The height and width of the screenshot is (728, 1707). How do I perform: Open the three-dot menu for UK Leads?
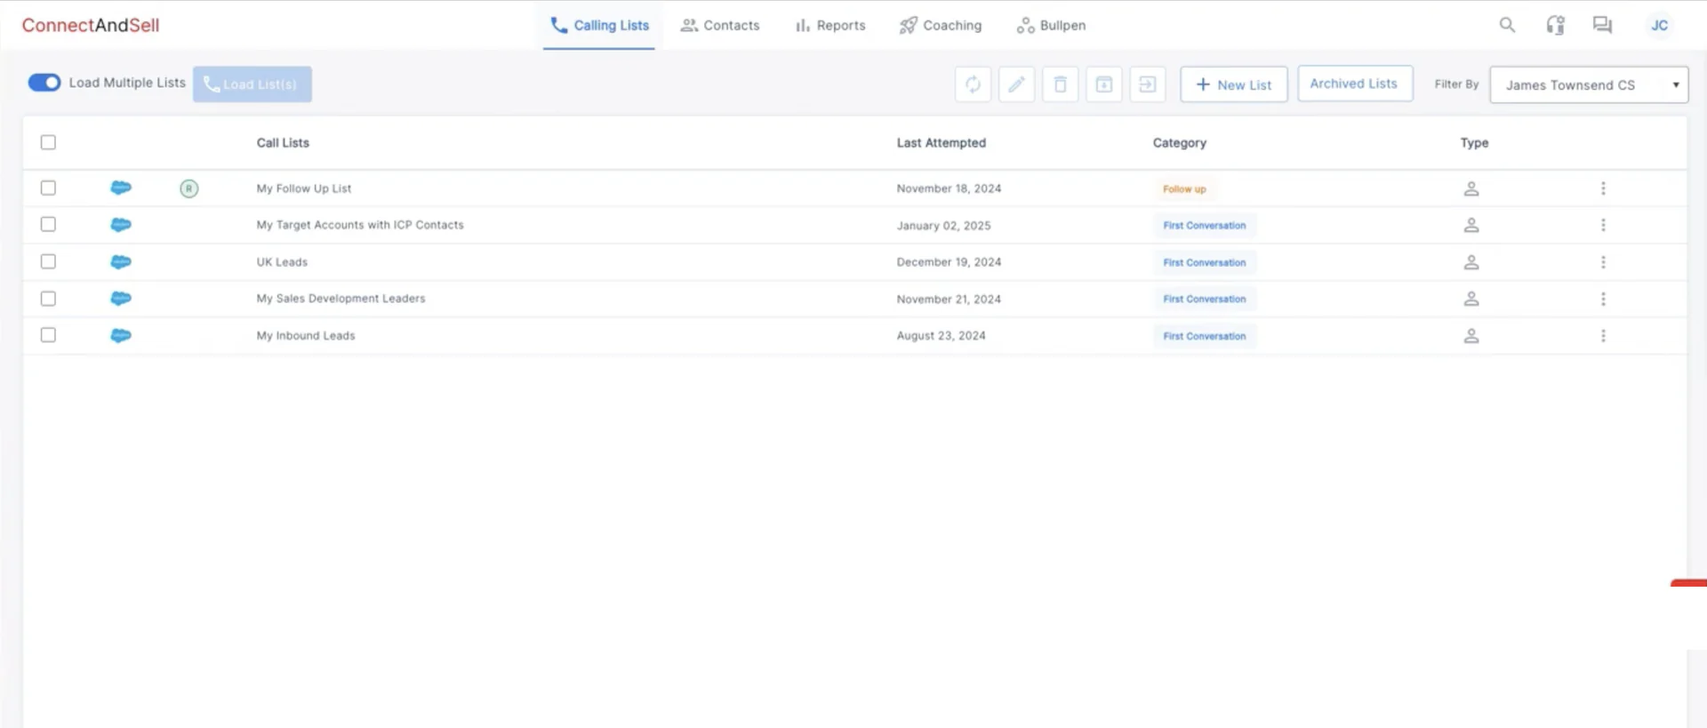[1603, 262]
